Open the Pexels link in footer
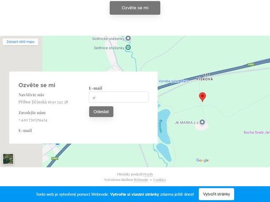 click(x=148, y=174)
